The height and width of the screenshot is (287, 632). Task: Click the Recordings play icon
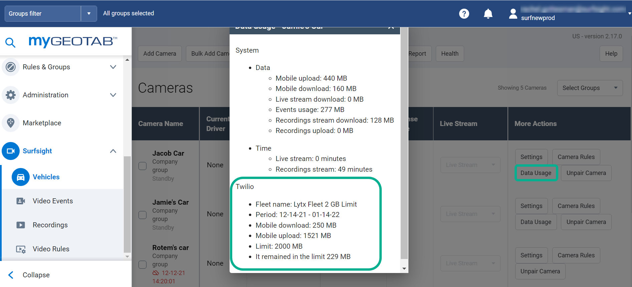pos(21,225)
